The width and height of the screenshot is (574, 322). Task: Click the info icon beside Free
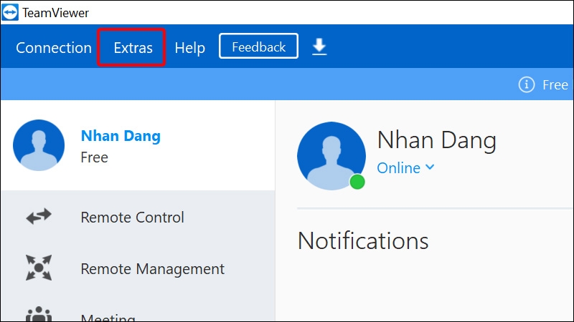(527, 84)
